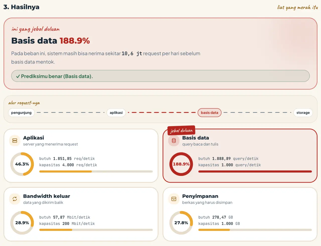Click the checkmark in the Prediksimu benar banner
The height and width of the screenshot is (246, 321).
[x=18, y=76]
